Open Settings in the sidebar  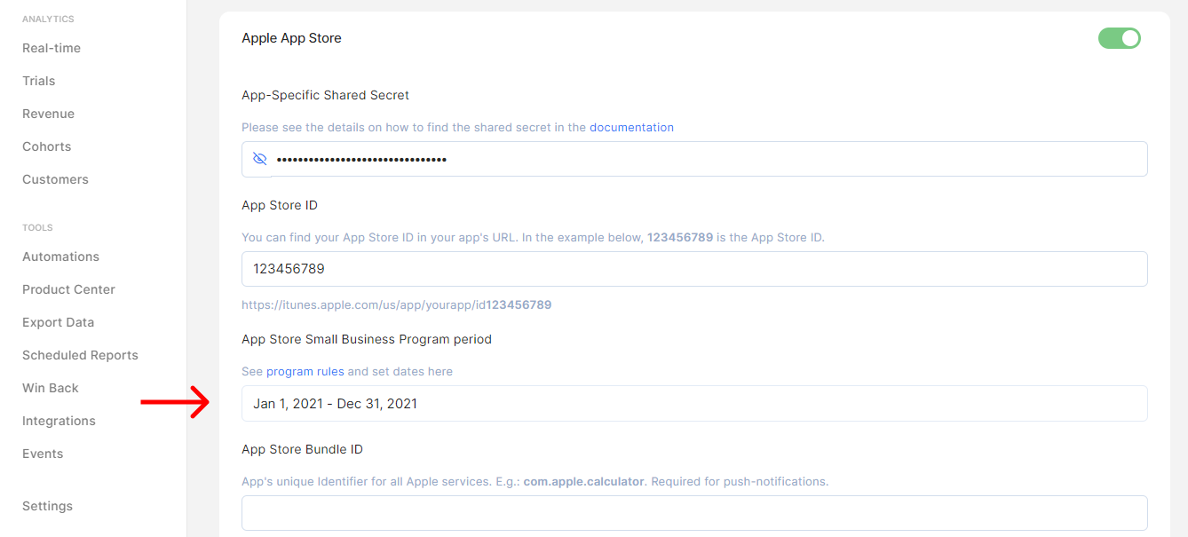[47, 506]
